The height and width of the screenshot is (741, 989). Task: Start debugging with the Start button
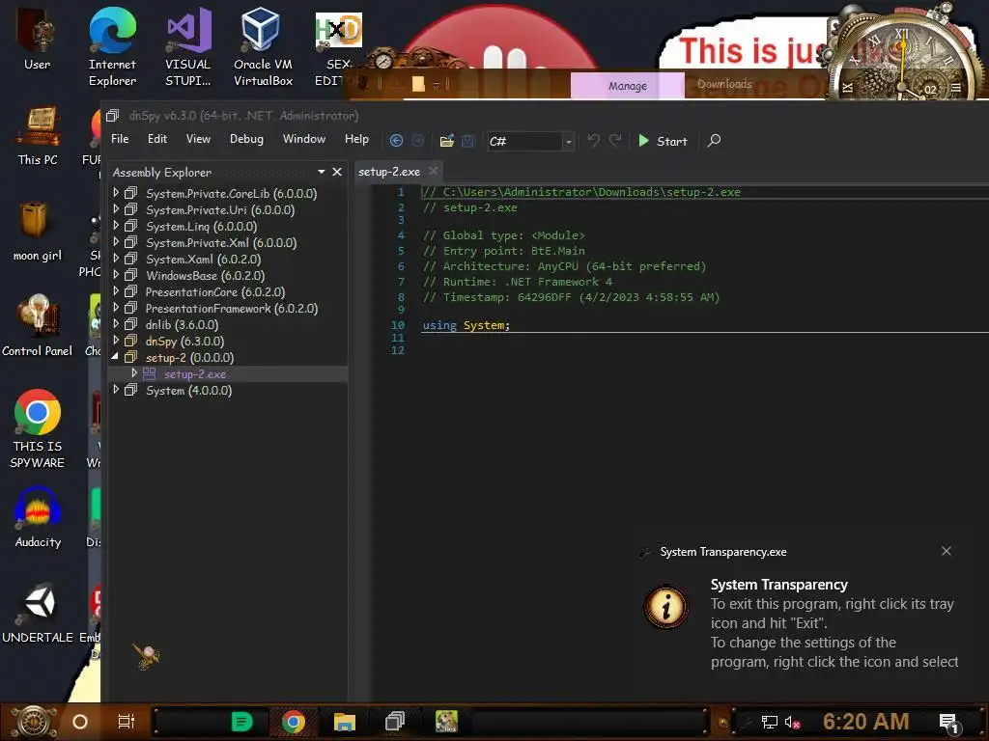(x=663, y=141)
